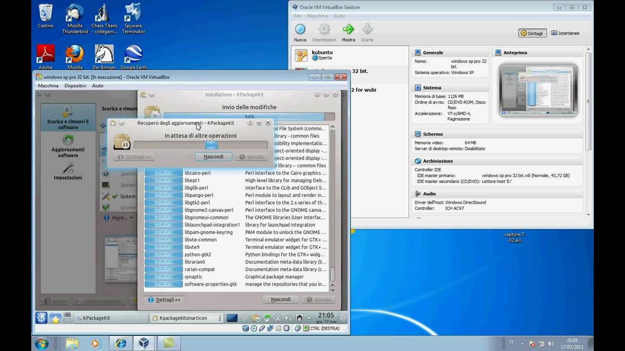This screenshot has width=625, height=351.
Task: Click the green Mostra arrow icon
Action: tap(348, 29)
